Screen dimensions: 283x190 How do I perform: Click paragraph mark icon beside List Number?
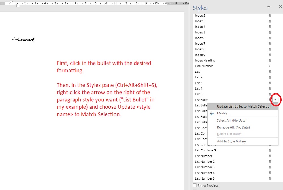pos(270,156)
